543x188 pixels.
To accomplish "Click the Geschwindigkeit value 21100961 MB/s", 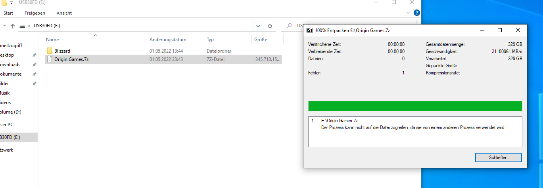I will [x=507, y=51].
